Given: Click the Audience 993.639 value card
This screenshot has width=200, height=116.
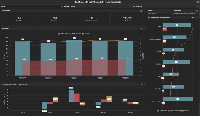Looking at the screenshot, I should (128, 19).
